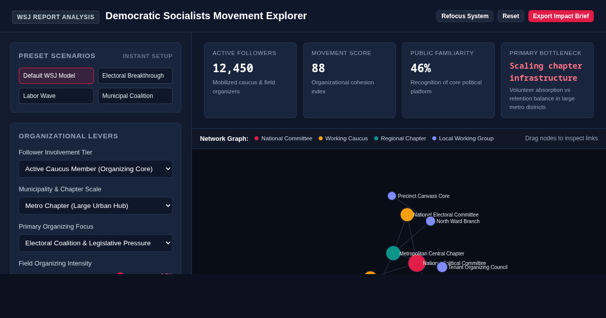This screenshot has width=606, height=318.
Task: Click the Active Followers 12,450 value
Action: click(x=233, y=68)
